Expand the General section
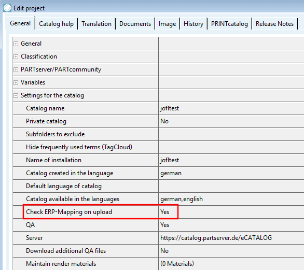Screen dimensions: 304x270 pyautogui.click(x=16, y=44)
